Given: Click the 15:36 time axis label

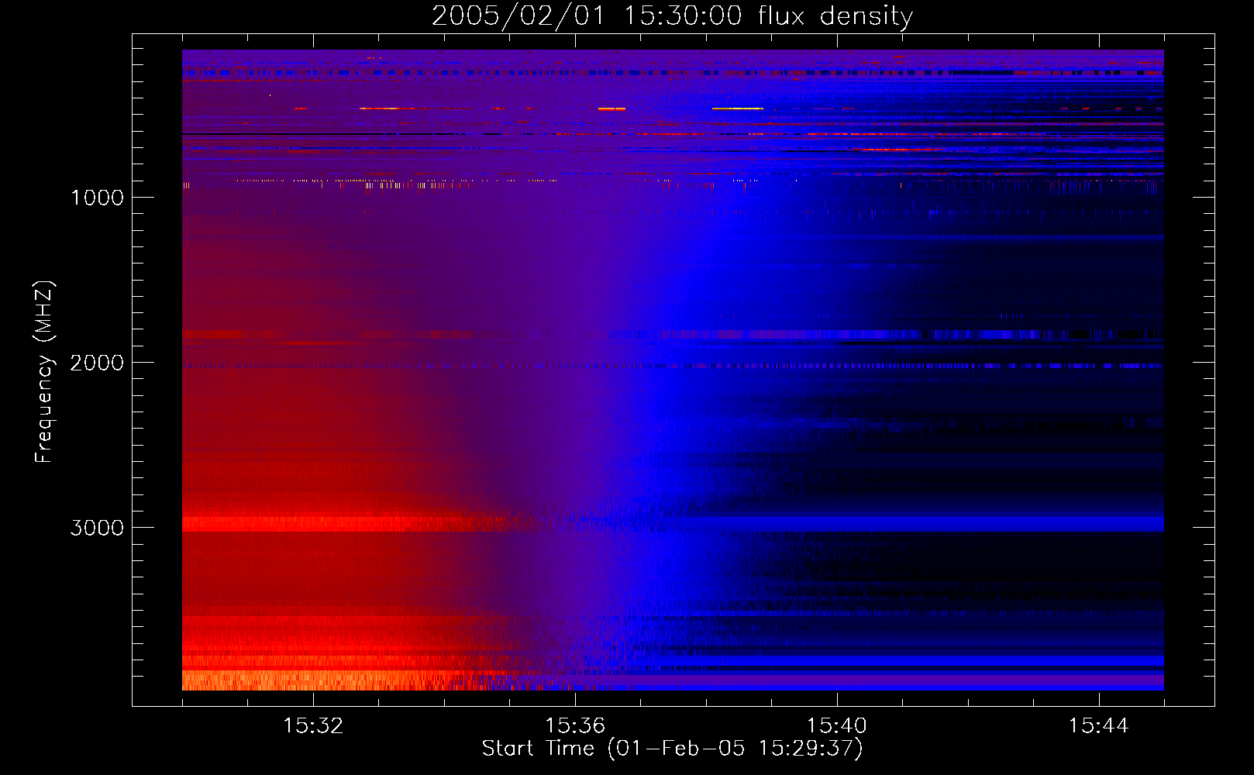Looking at the screenshot, I should [575, 726].
